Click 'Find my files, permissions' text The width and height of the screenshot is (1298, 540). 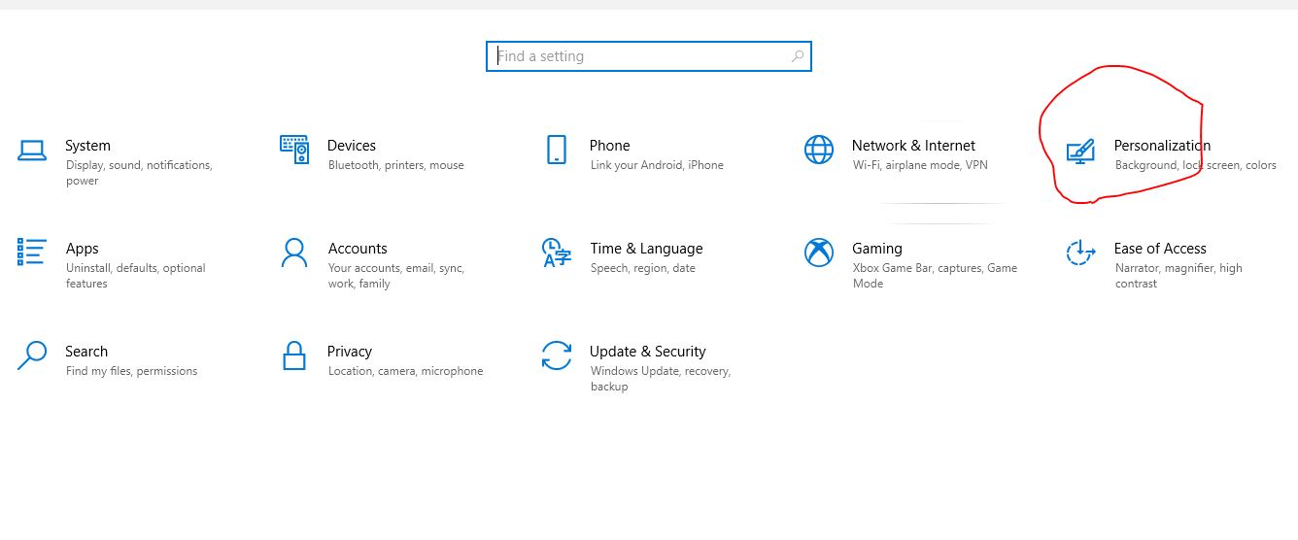point(132,371)
